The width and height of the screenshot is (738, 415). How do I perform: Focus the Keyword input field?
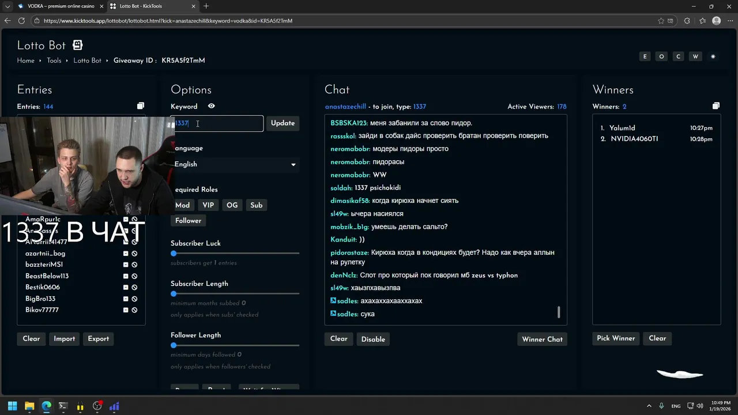[x=217, y=123]
